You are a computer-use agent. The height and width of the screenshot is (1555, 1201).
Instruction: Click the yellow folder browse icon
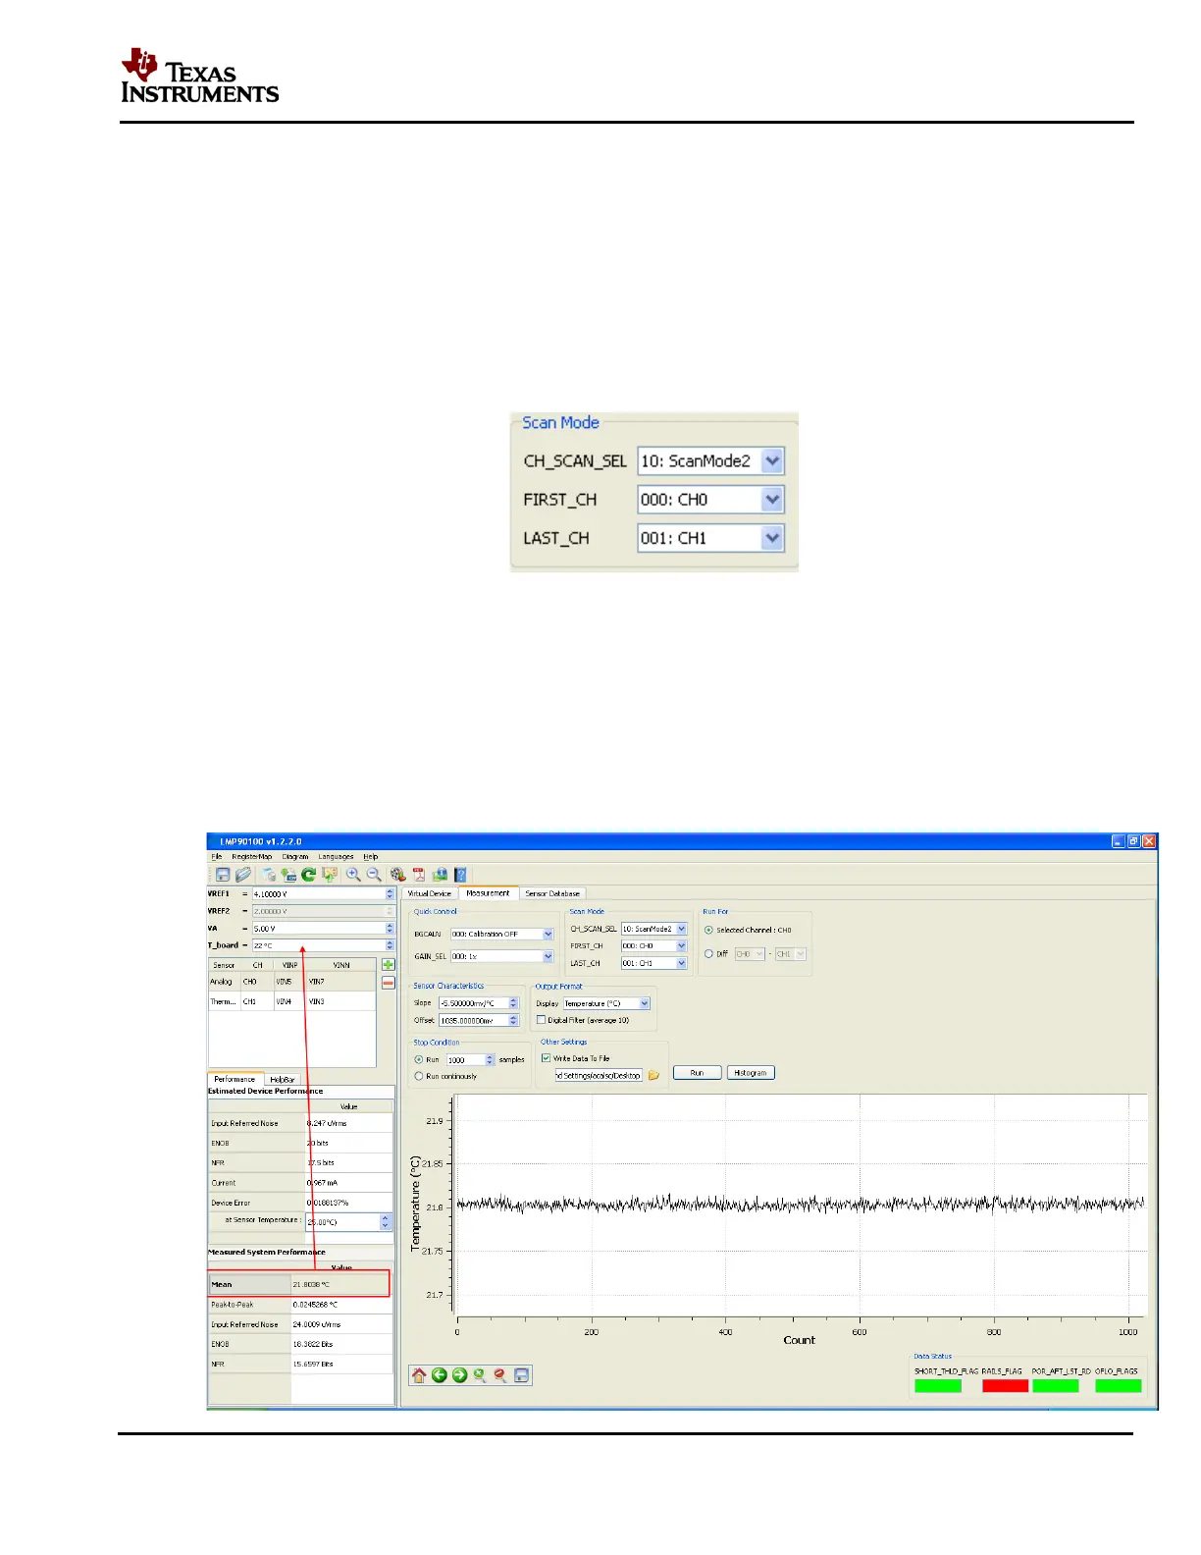pyautogui.click(x=653, y=1075)
